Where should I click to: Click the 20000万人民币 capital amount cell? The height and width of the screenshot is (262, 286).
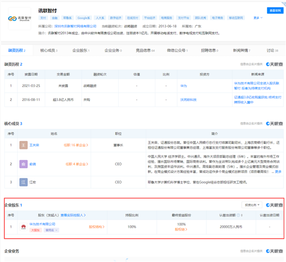point(231,227)
